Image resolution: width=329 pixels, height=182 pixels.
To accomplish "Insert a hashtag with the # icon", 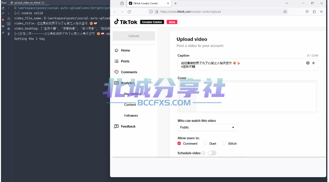I will pos(313,63).
